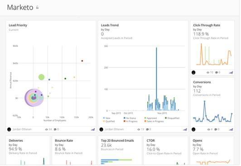Click the comments bubble on Click-Through Rate card
Image resolution: width=241 pixels, height=166 pixels.
[x=217, y=72]
